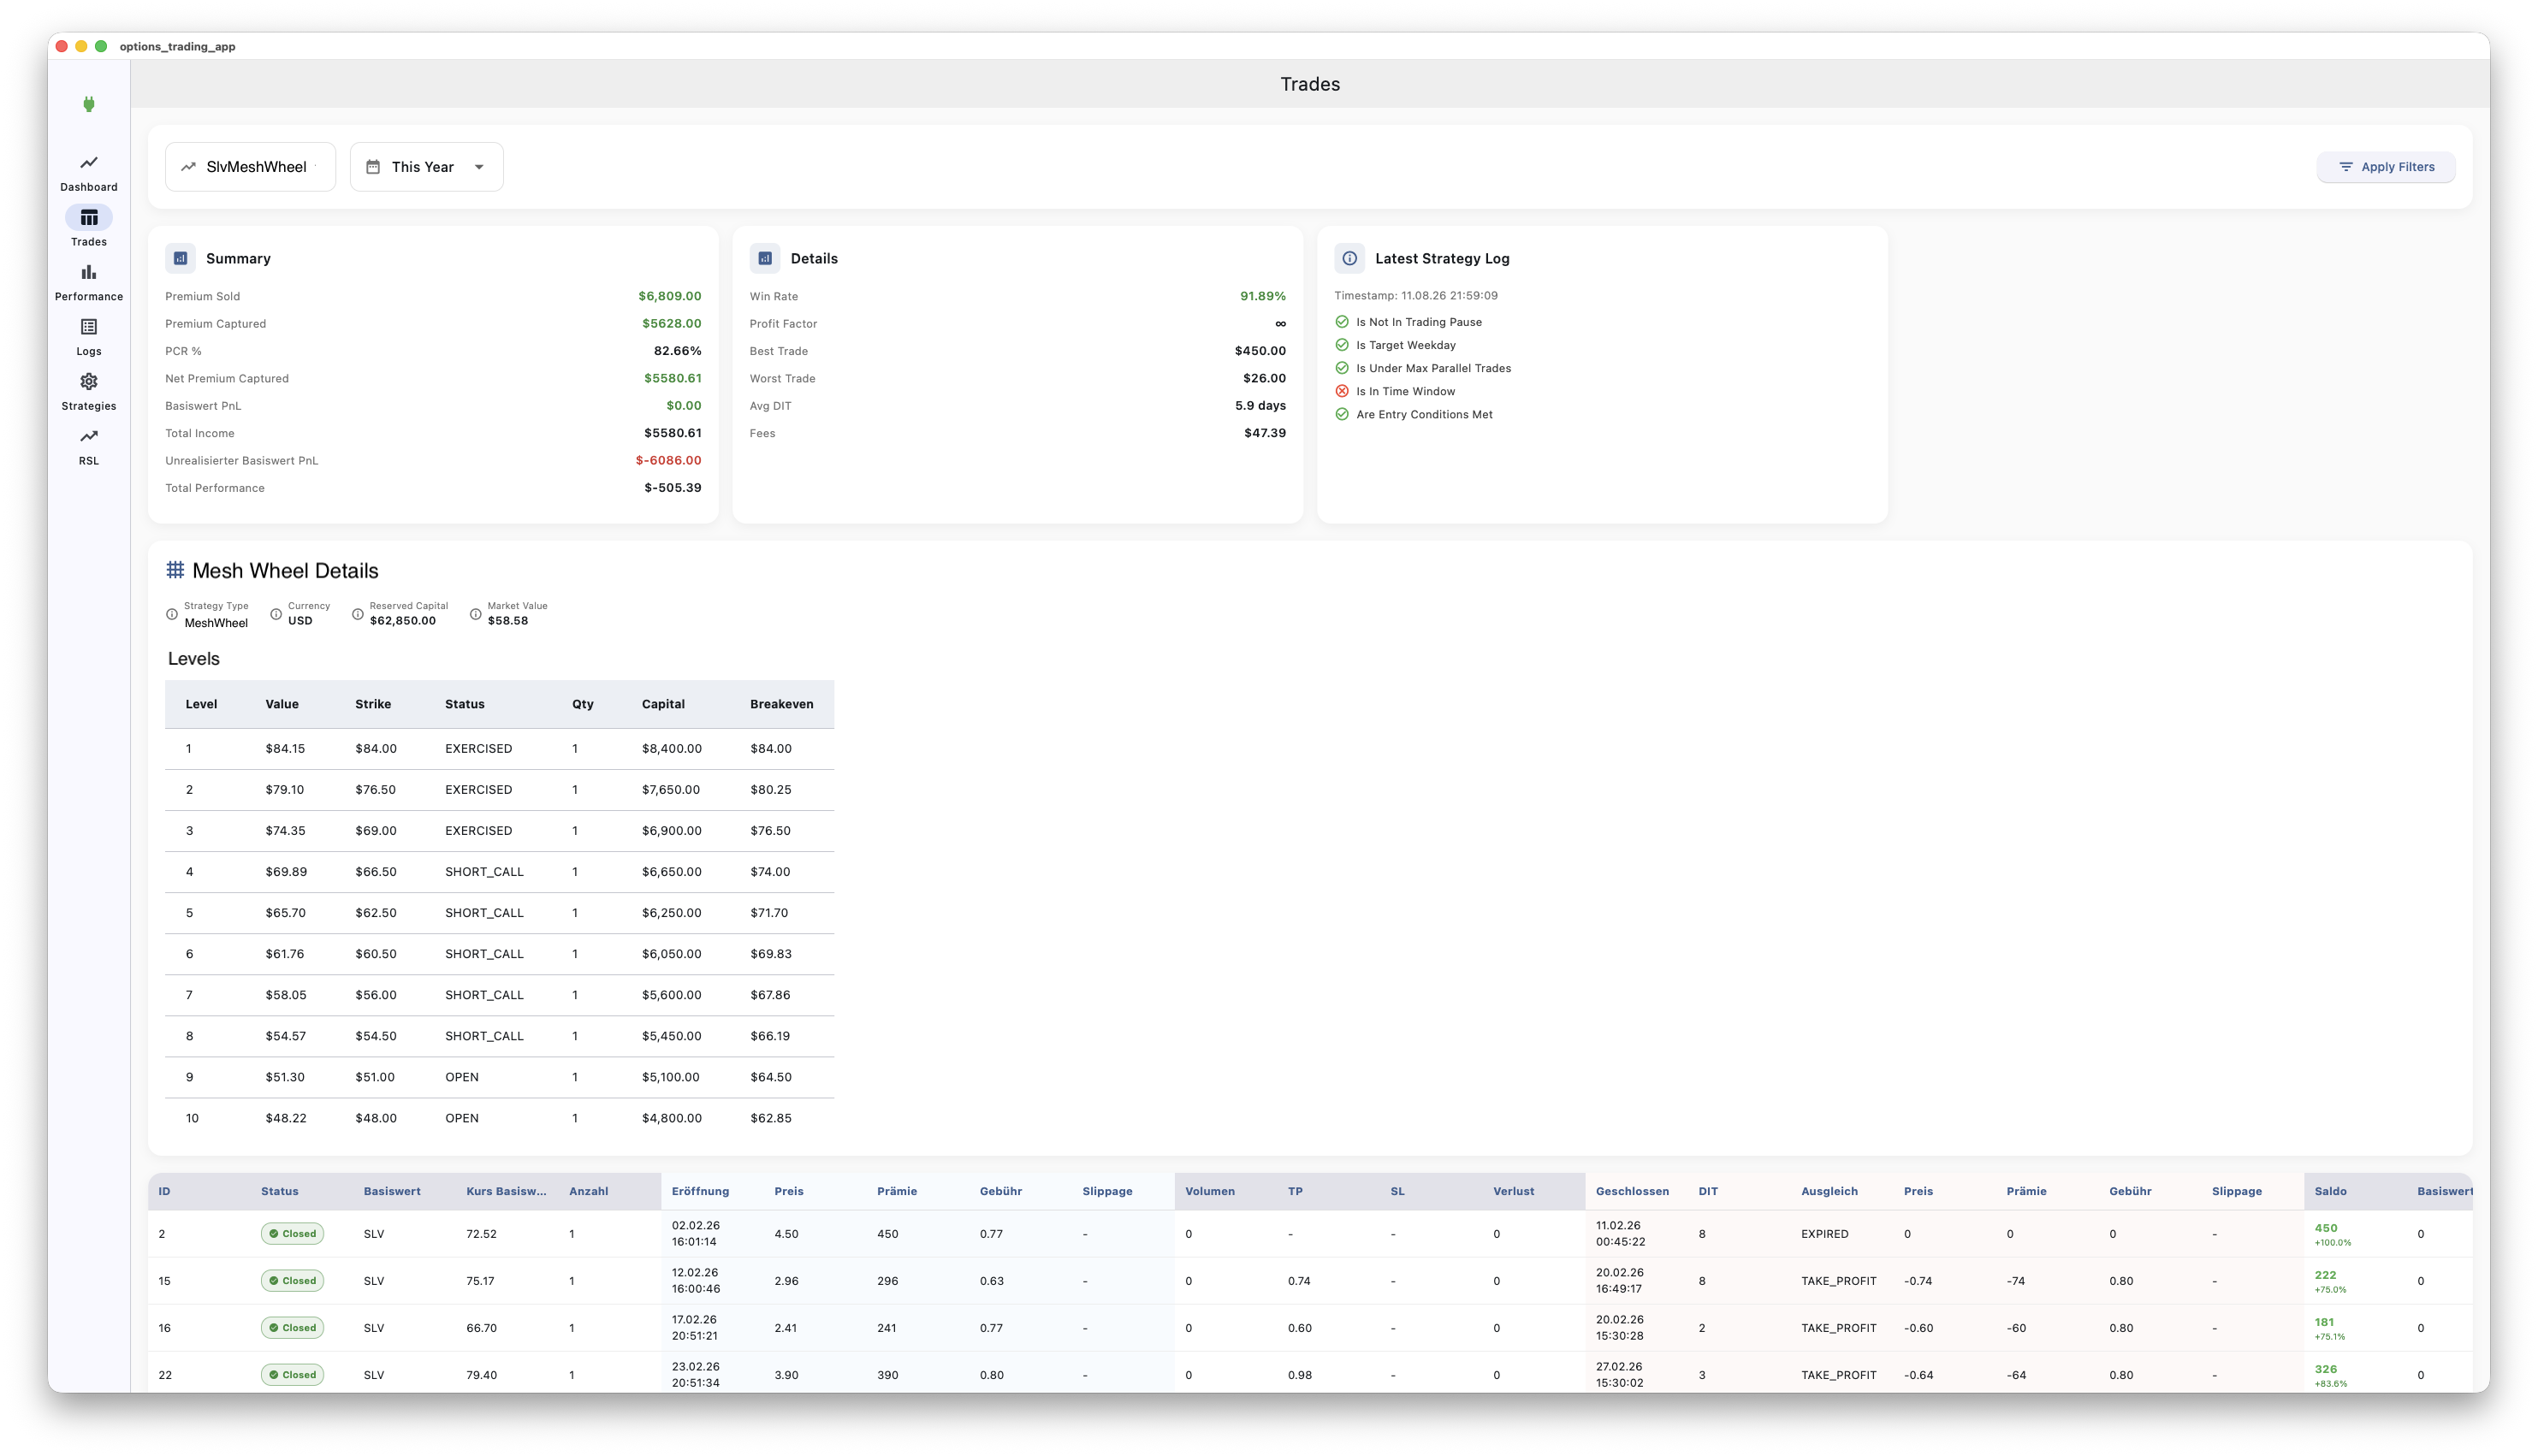
Task: Click the Details card icon
Action: [765, 258]
